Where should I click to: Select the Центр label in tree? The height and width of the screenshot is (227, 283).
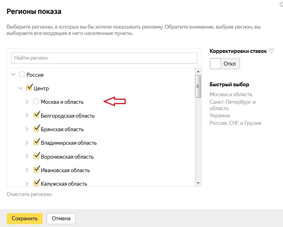click(x=41, y=88)
